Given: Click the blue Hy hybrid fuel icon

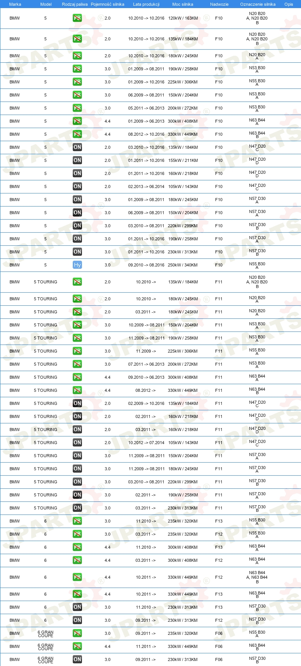Looking at the screenshot, I should 77,265.
